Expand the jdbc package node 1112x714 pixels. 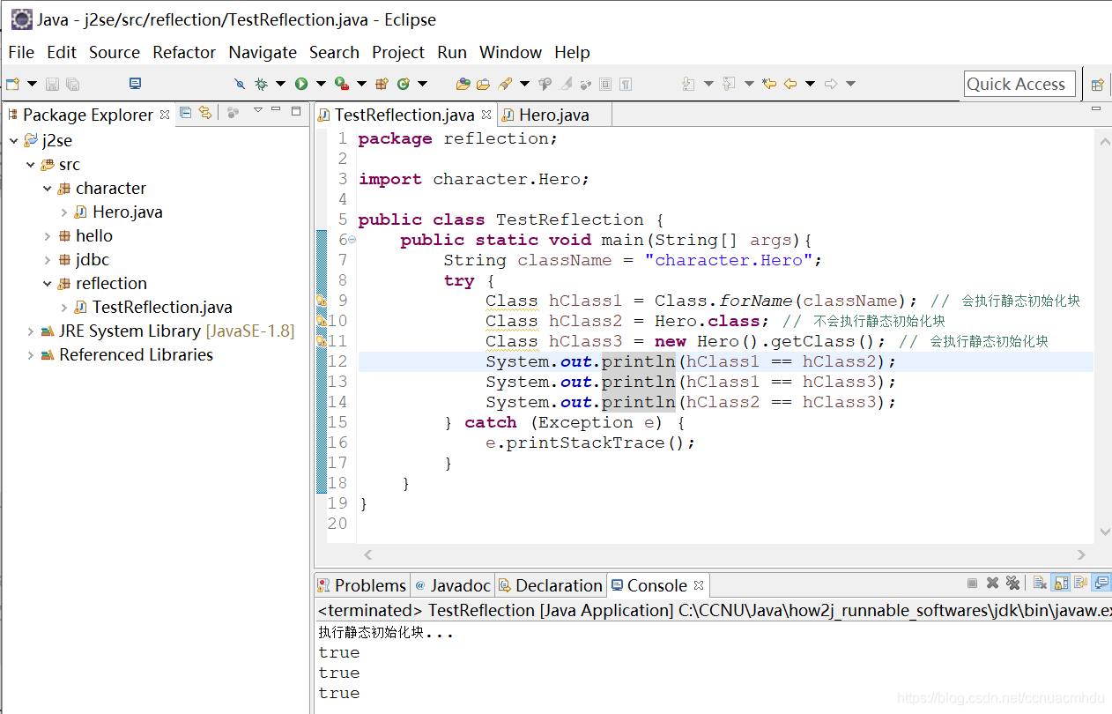click(x=48, y=259)
